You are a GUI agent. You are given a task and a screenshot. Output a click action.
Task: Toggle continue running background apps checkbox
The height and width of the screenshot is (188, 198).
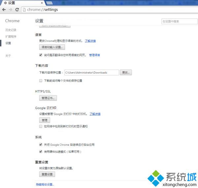click(41, 144)
